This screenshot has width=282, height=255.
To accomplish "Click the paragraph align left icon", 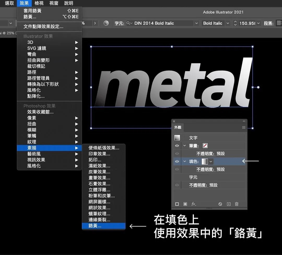I will coord(279,23).
